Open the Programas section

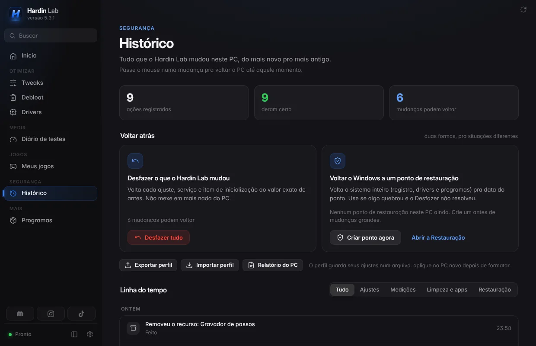51,220
